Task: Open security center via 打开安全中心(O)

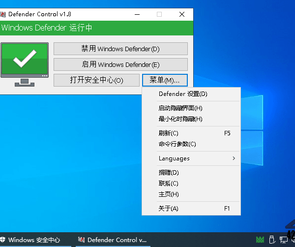Action: pyautogui.click(x=96, y=80)
